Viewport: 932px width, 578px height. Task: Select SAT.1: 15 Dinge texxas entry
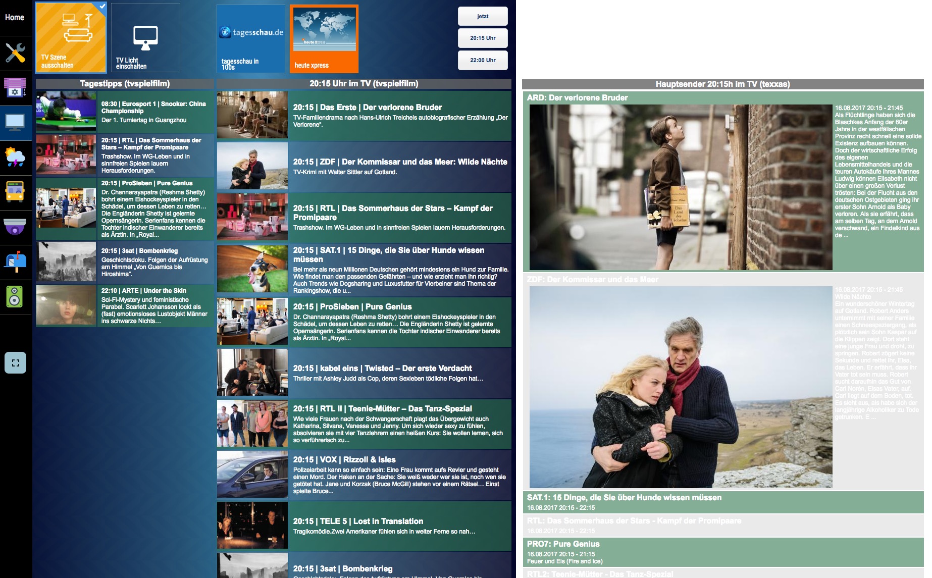tap(723, 502)
